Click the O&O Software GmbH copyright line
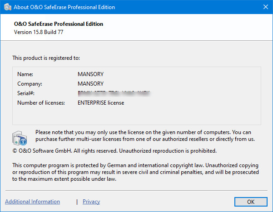Screen dimensions: 273x212 [114, 150]
